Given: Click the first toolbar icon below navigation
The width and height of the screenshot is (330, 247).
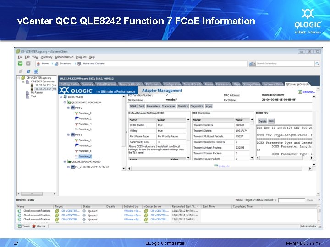Looking at the screenshot, I should (x=21, y=71).
